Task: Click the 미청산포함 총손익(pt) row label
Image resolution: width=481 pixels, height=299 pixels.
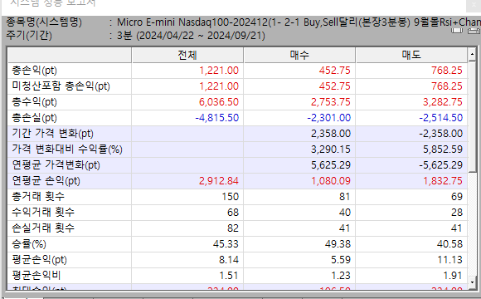Action: 61,86
